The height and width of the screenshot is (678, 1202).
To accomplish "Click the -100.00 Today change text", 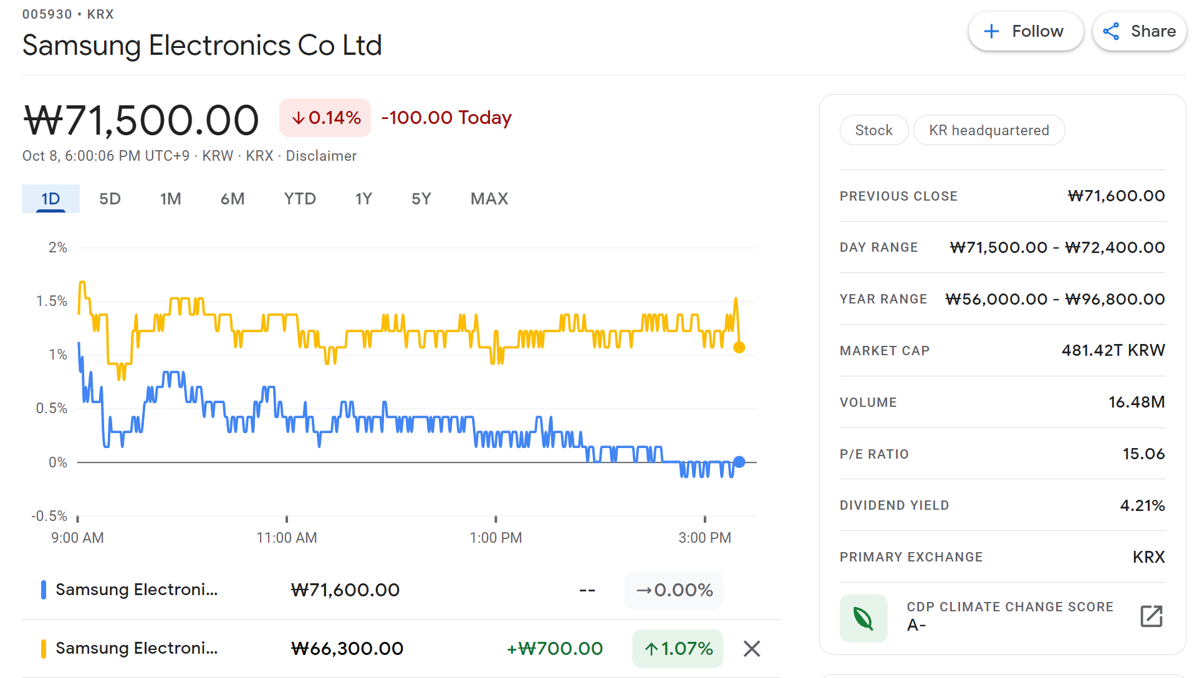I will (x=446, y=118).
